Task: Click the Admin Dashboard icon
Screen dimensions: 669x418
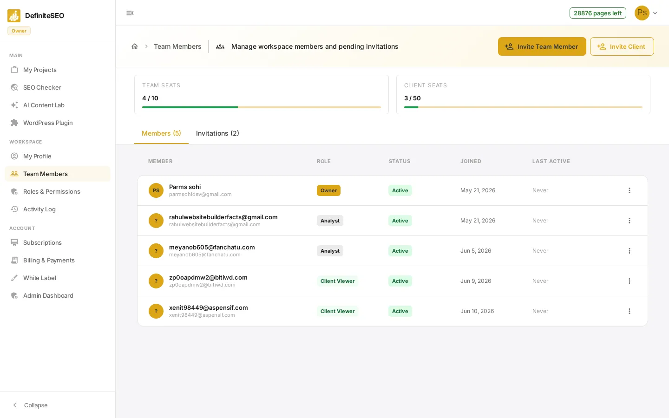Action: click(14, 295)
